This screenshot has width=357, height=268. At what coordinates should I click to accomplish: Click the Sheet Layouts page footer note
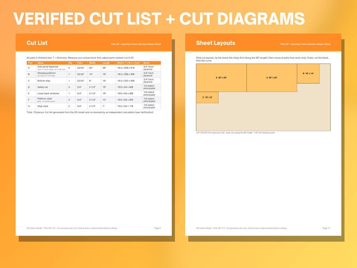[x=241, y=228]
